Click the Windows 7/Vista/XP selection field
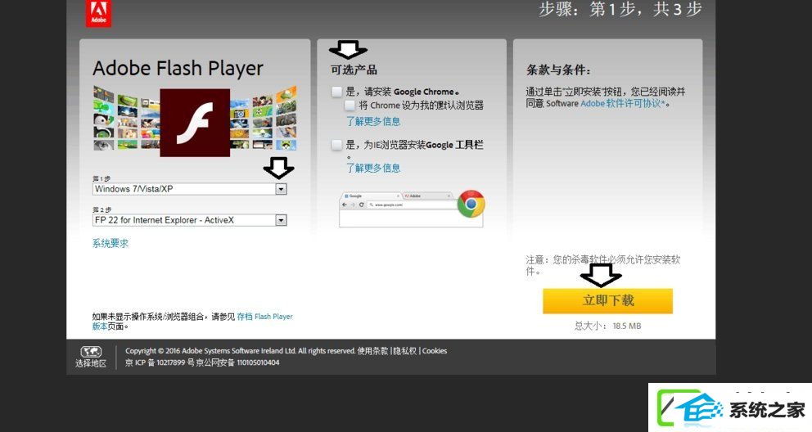The image size is (812, 432). [190, 189]
